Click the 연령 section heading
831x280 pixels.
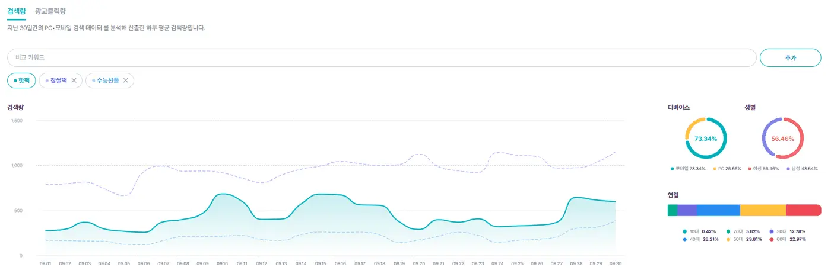point(673,195)
